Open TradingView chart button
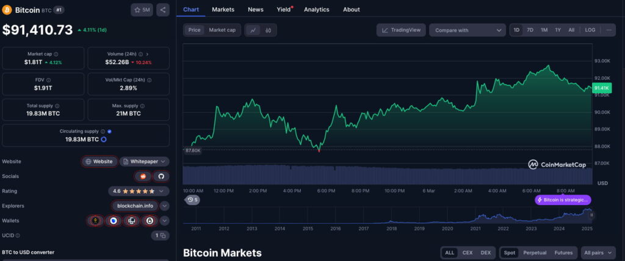 [x=401, y=30]
